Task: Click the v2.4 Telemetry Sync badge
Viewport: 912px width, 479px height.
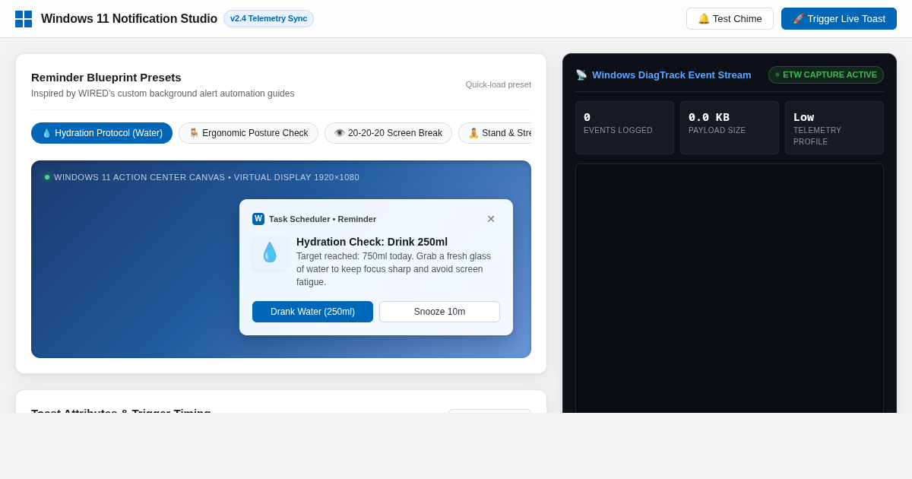Action: coord(268,19)
